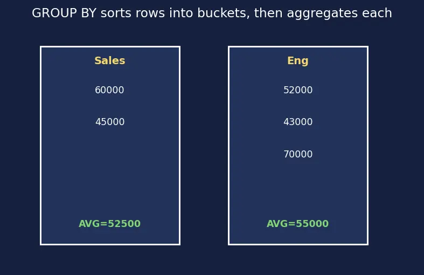
Task: Click the dark gap between the two buckets
Action: pos(204,146)
